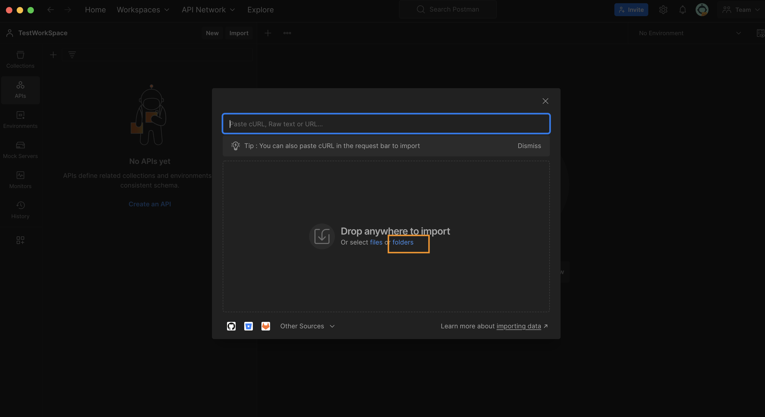This screenshot has height=417, width=765.
Task: Open the settings gear icon
Action: pos(663,10)
